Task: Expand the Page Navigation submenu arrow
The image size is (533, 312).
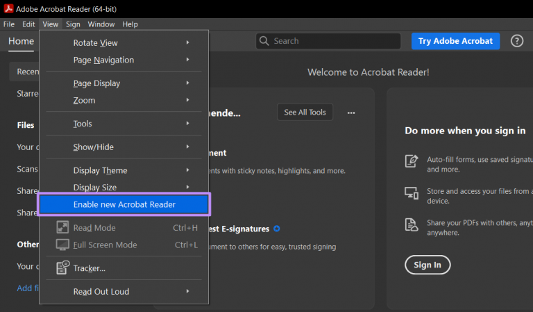Action: pos(187,60)
